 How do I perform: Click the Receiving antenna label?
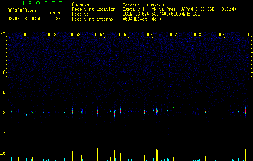coord(93,19)
